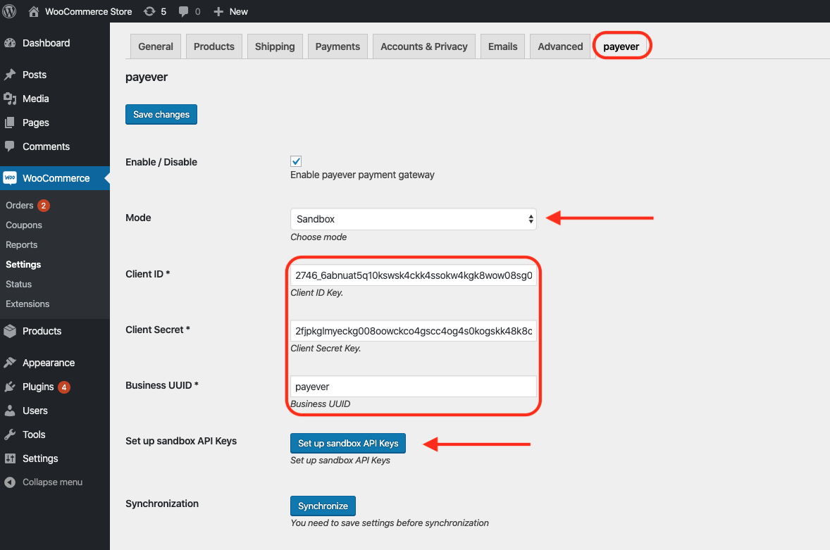
Task: Click the Dashboard gauge icon
Action: click(x=10, y=43)
